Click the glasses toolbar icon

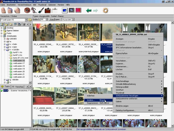pyautogui.click(x=34, y=10)
